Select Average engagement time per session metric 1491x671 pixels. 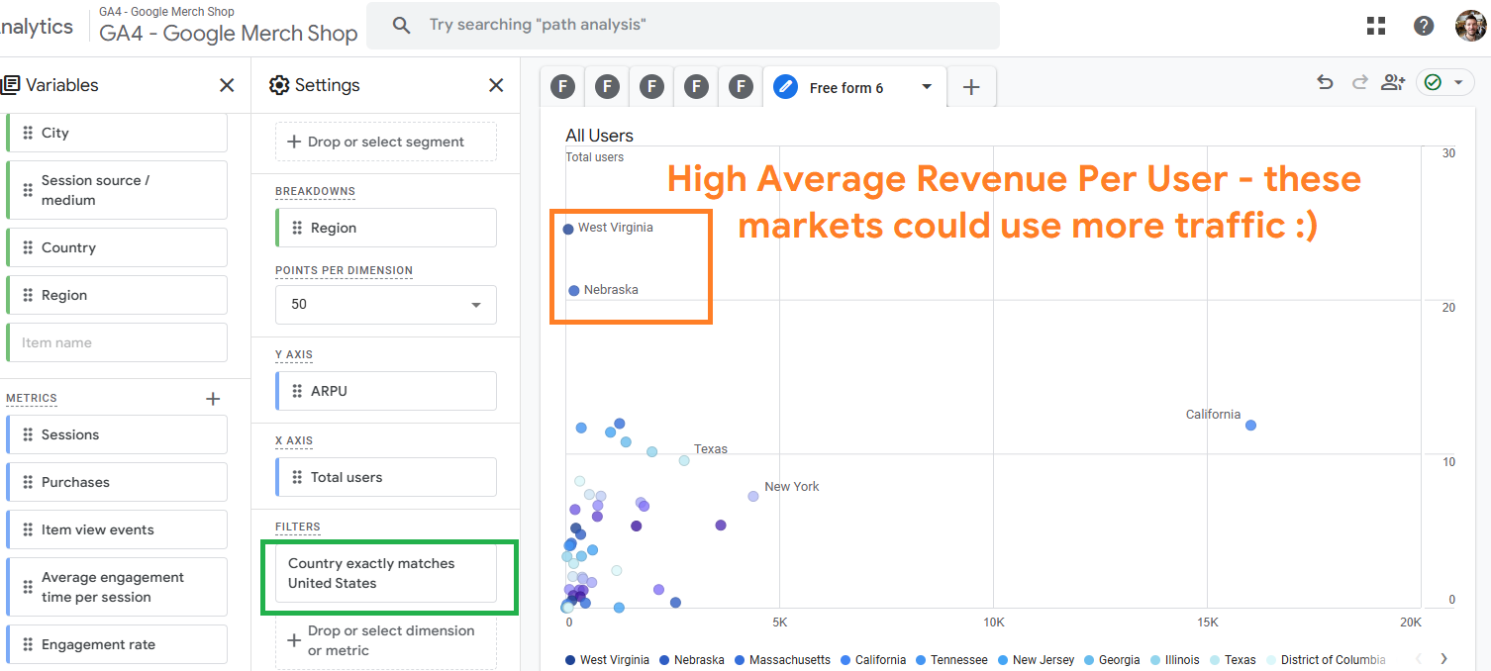[117, 587]
